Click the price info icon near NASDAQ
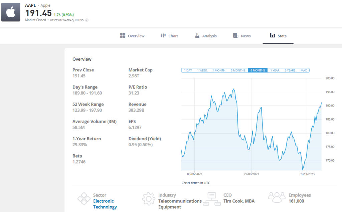This screenshot has height=212, width=342. point(87,20)
